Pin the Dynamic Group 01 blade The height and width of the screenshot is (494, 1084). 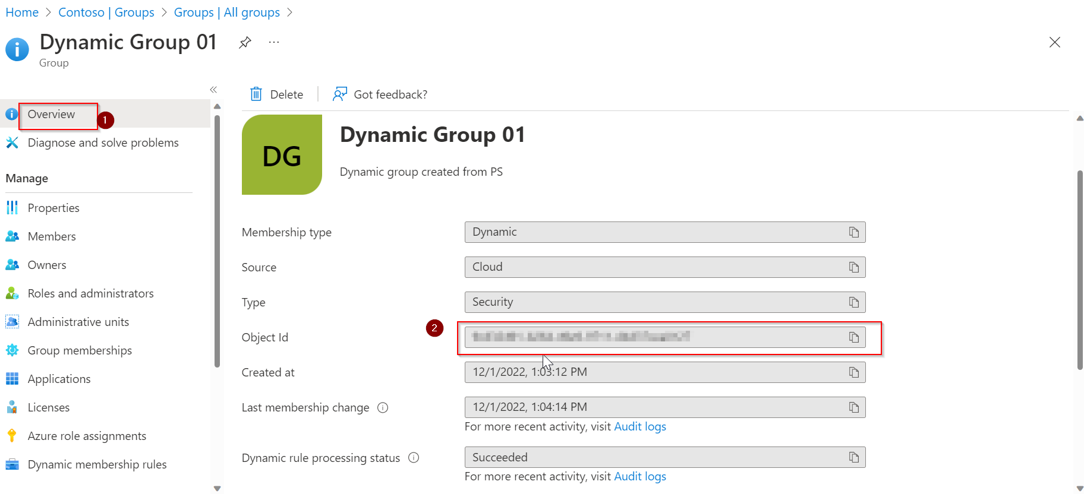[245, 42]
